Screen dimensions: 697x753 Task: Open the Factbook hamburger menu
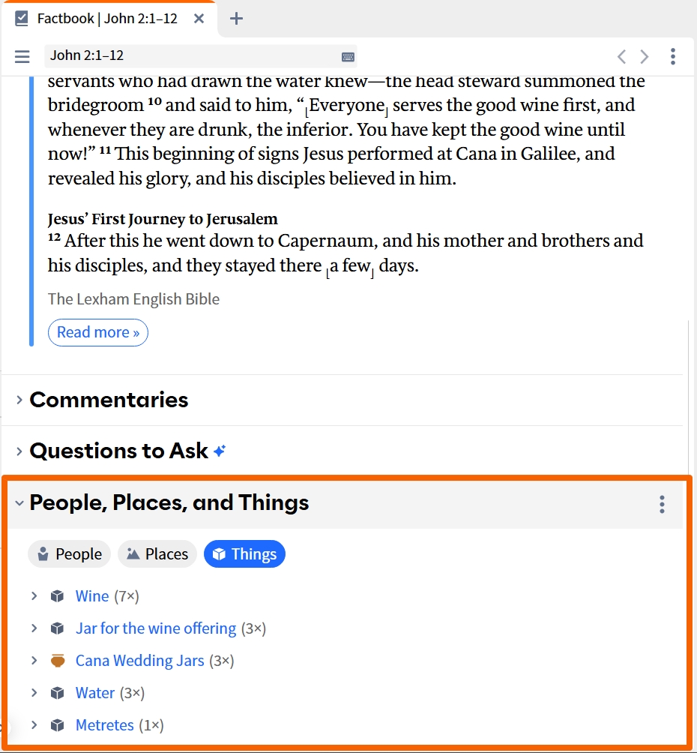[22, 57]
